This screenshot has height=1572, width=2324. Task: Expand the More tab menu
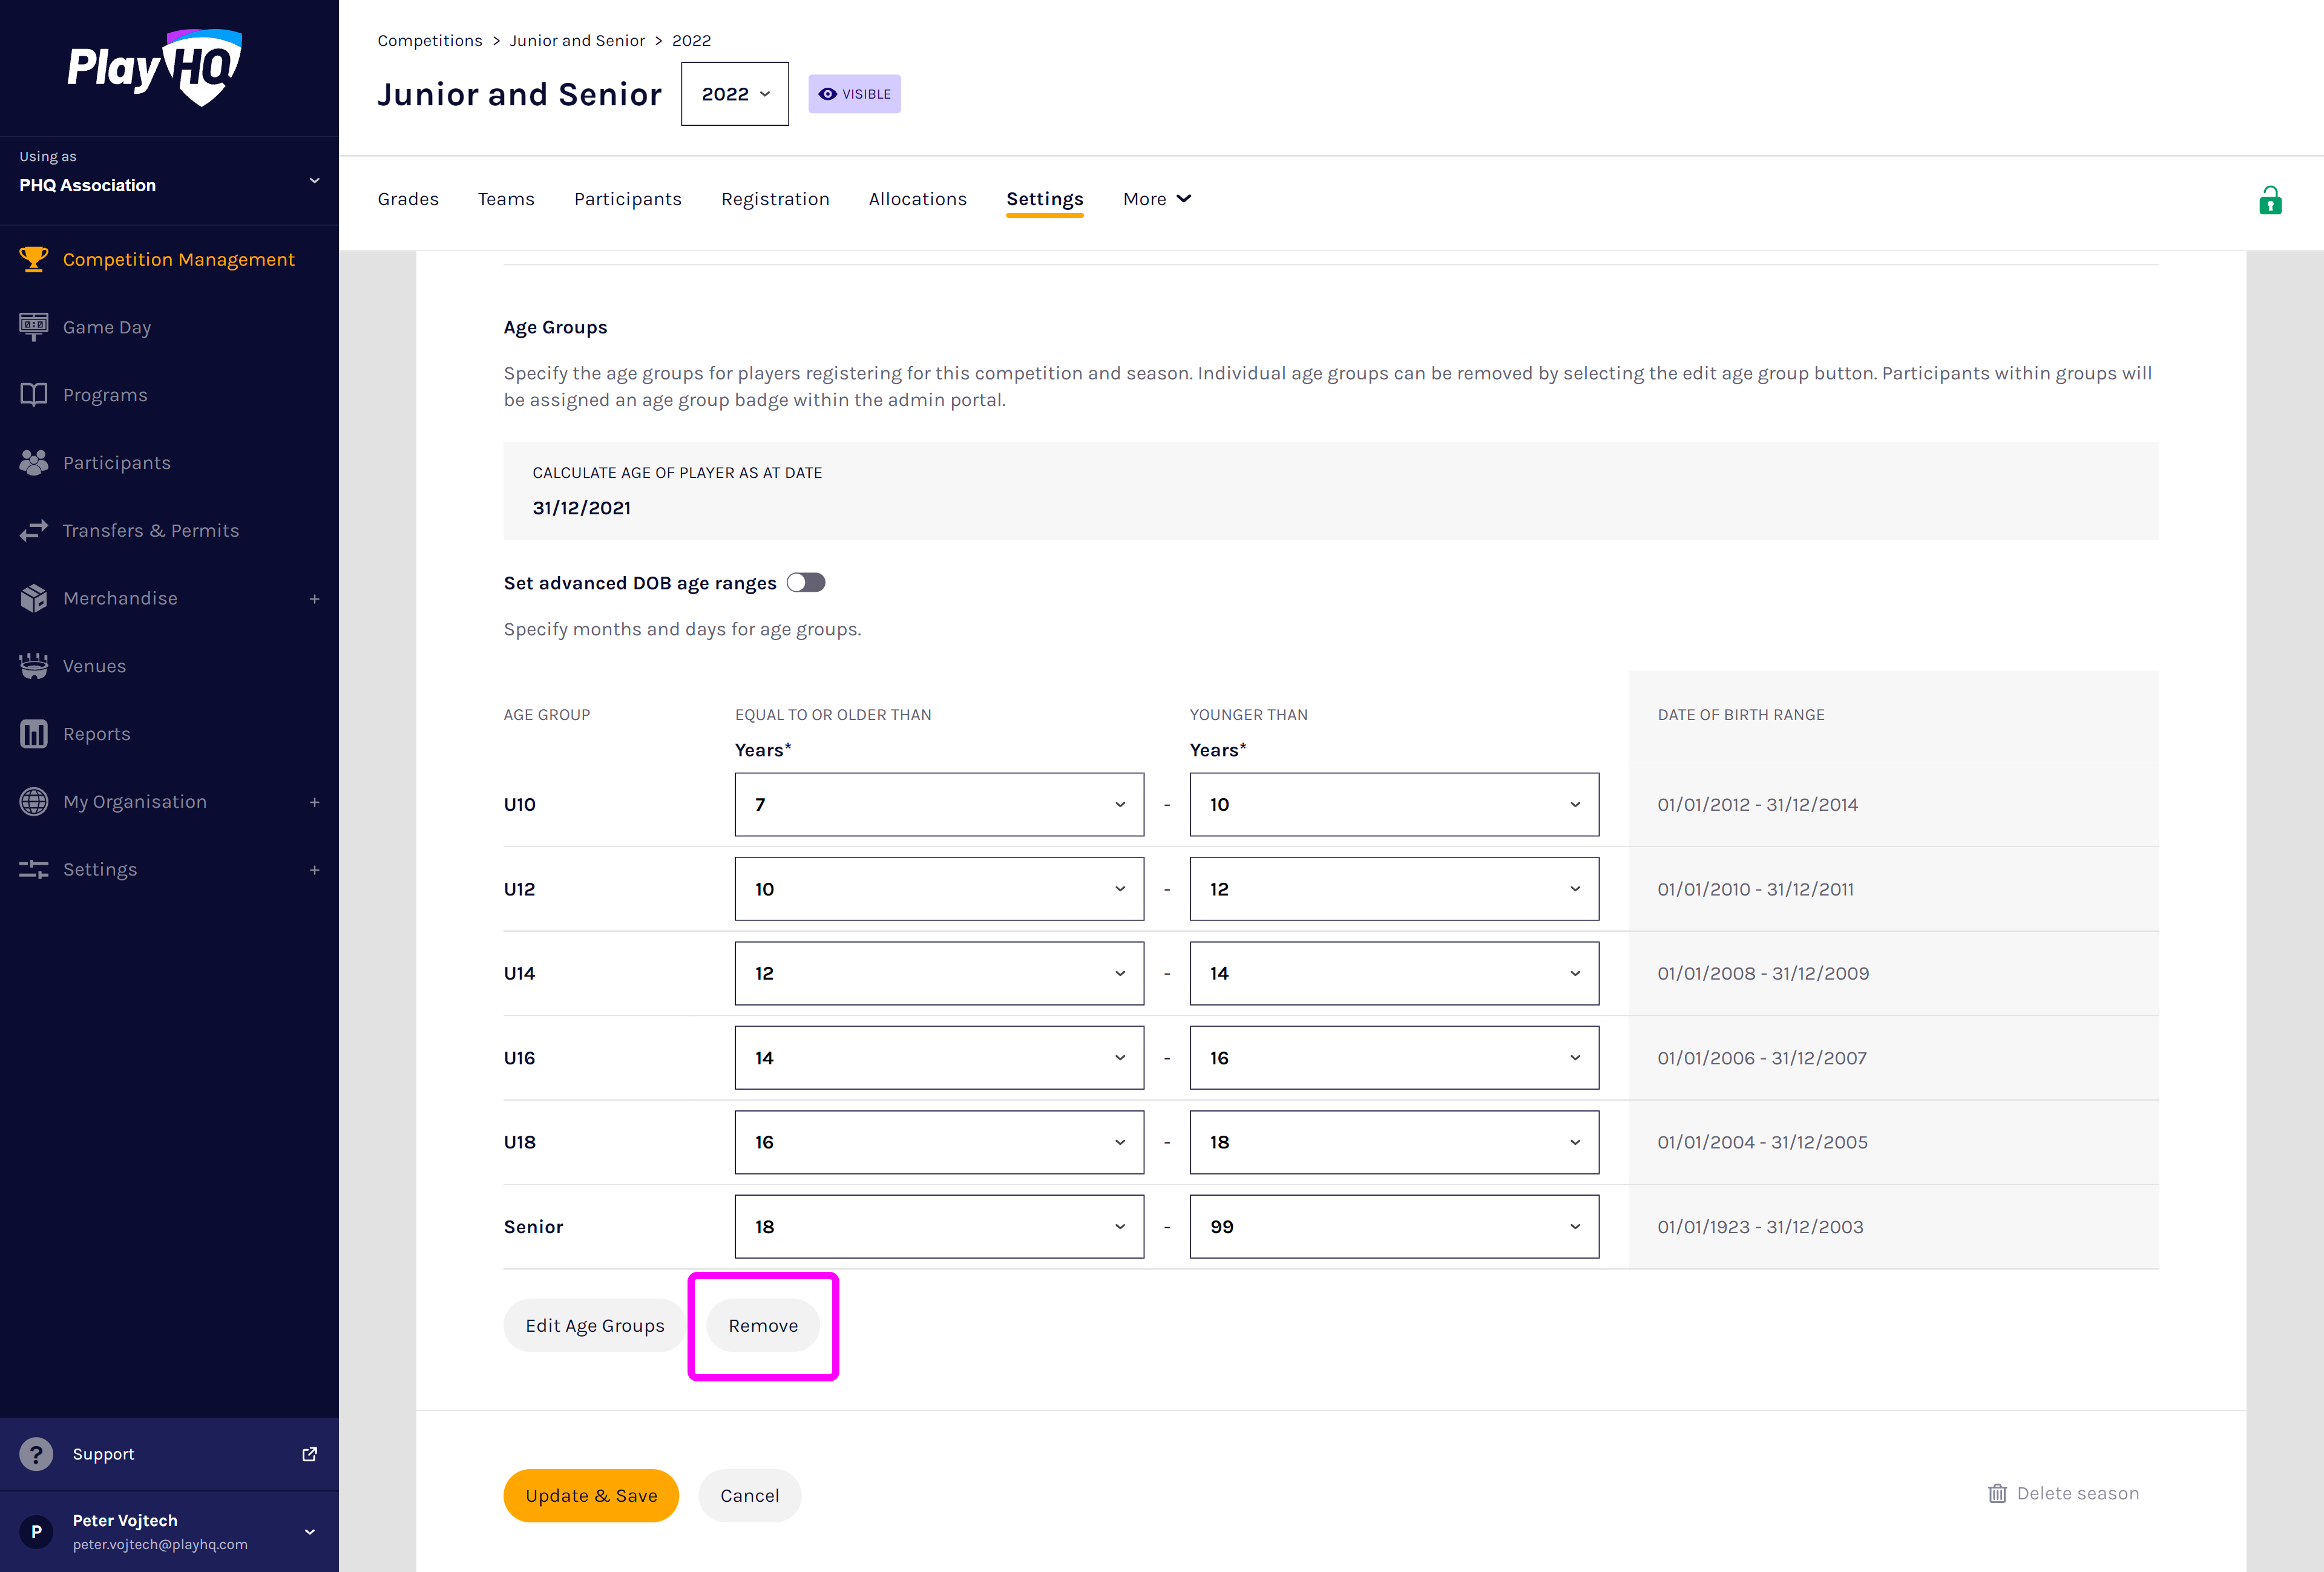(x=1156, y=199)
